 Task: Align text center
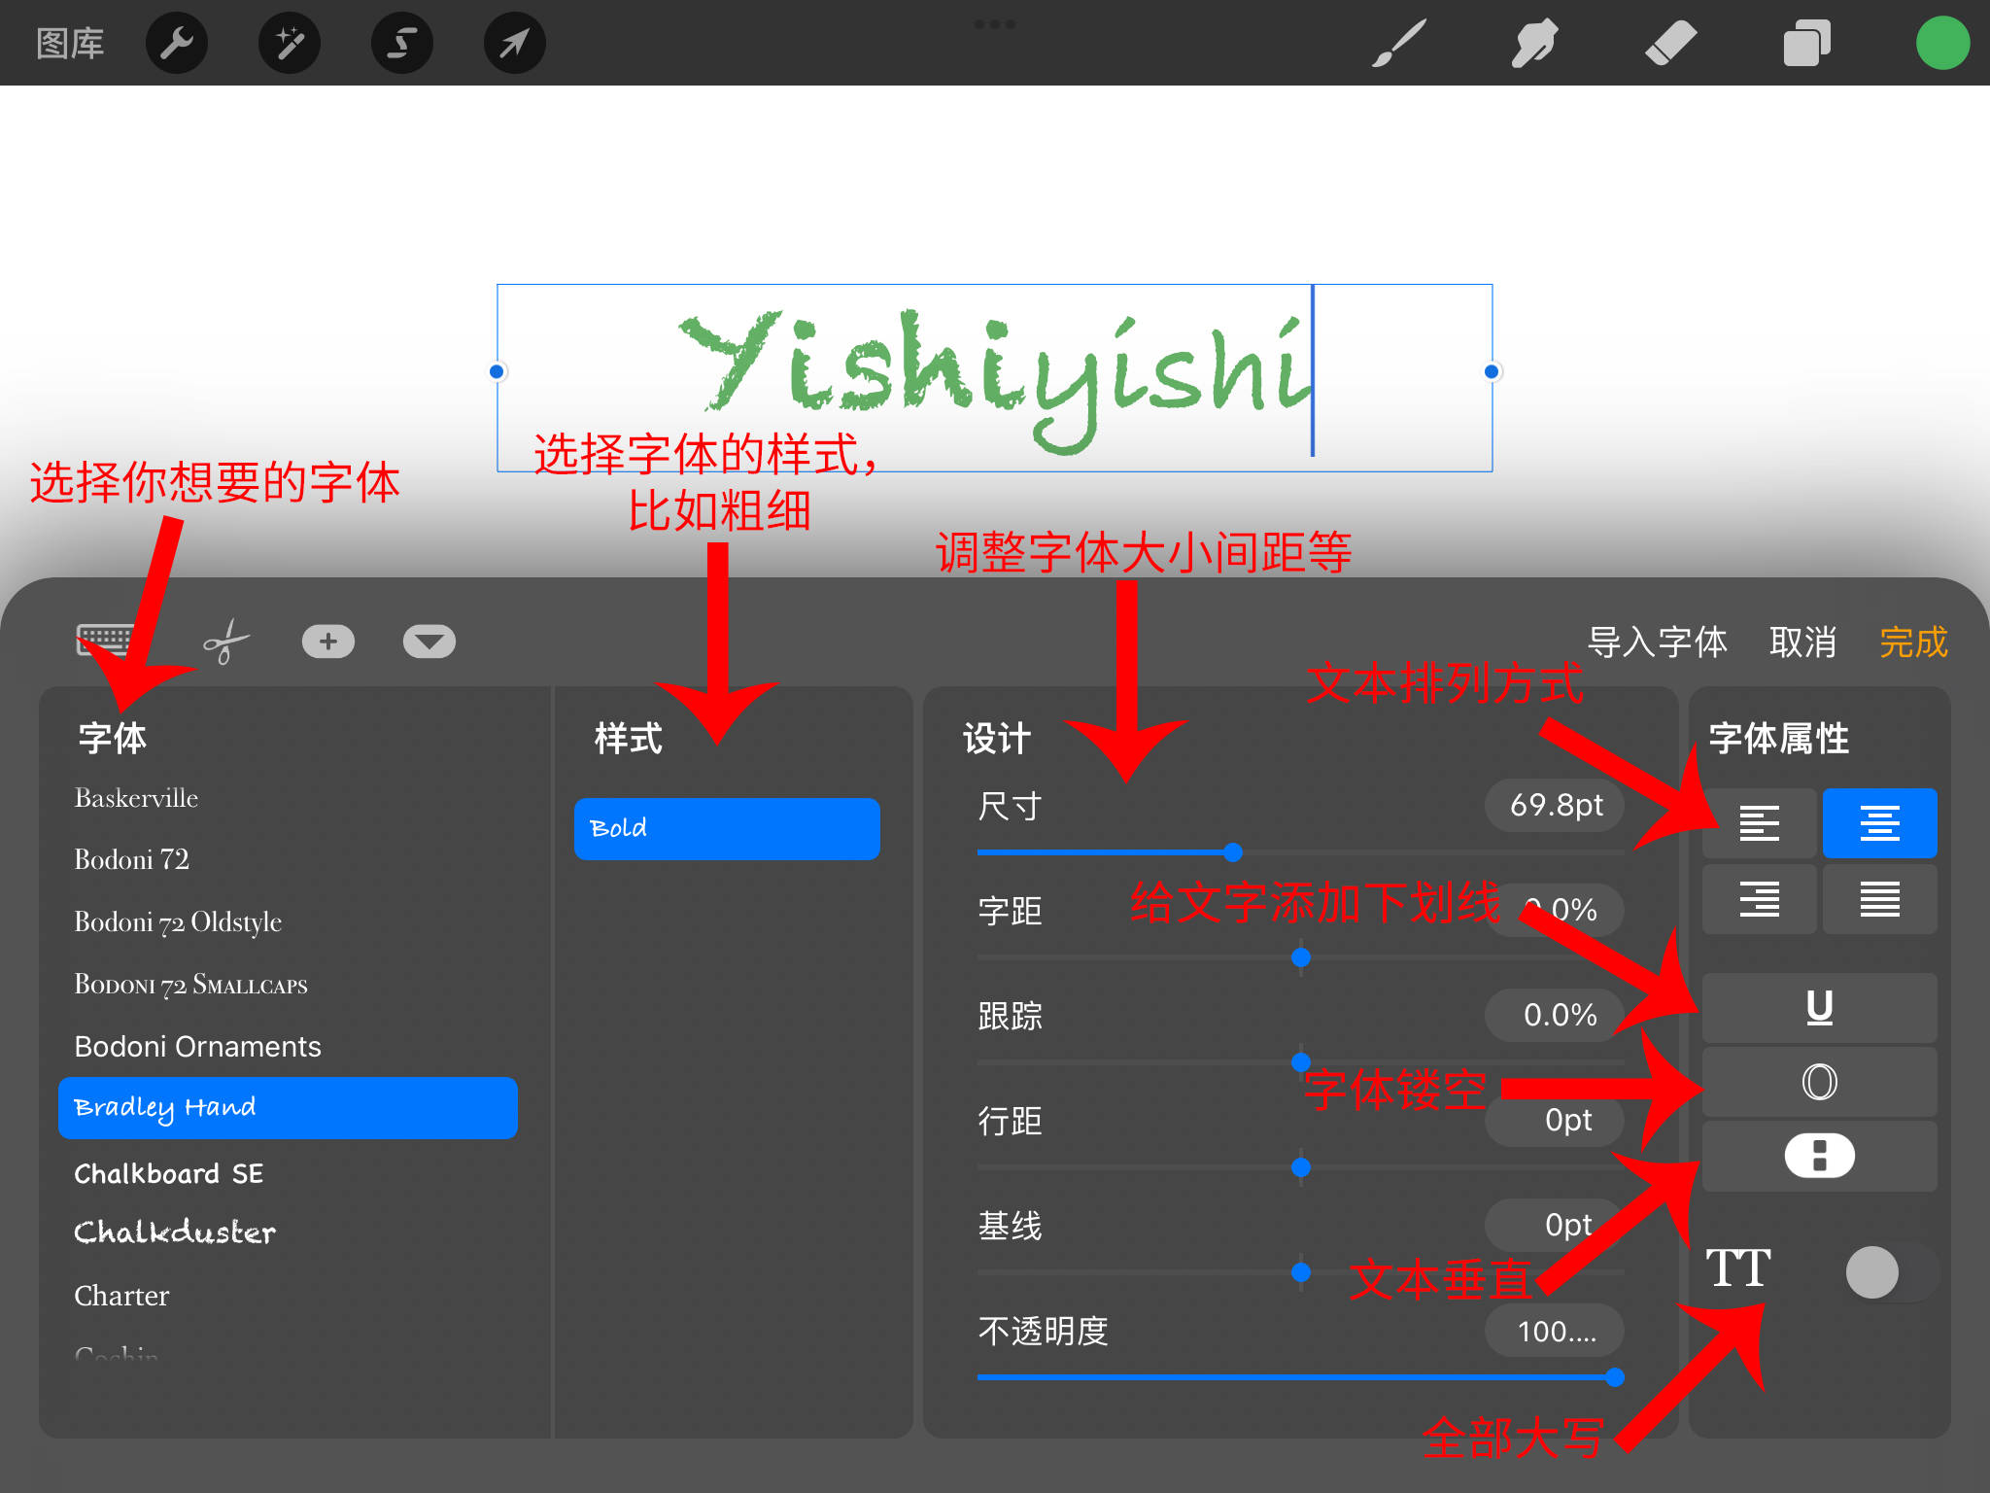pos(1880,823)
